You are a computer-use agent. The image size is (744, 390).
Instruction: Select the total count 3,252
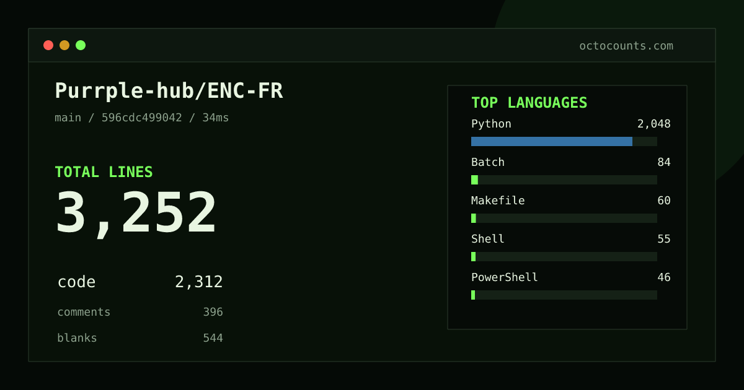136,214
